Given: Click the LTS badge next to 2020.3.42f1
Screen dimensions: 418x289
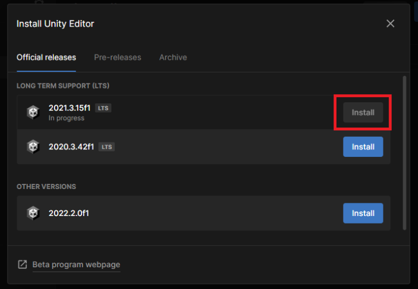Looking at the screenshot, I should (x=107, y=147).
